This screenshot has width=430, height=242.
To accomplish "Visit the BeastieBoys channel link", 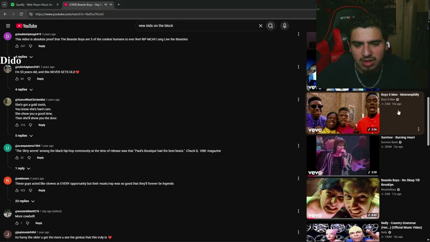I will [x=388, y=190].
